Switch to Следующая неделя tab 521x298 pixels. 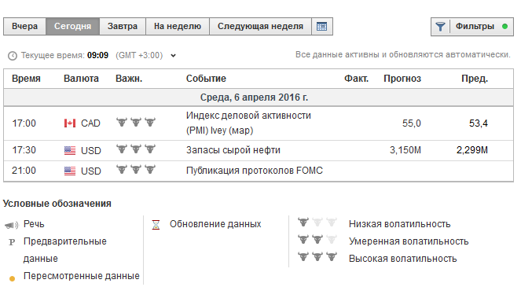(x=260, y=26)
